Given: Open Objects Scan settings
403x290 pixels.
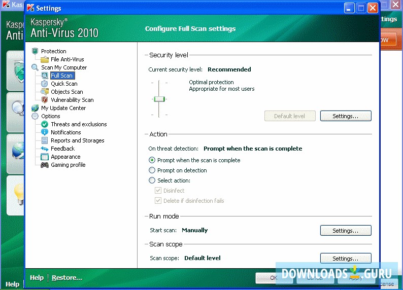Looking at the screenshot, I should (x=67, y=92).
